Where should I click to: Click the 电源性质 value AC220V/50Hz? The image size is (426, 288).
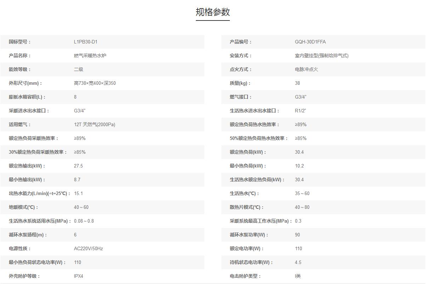pyautogui.click(x=89, y=248)
